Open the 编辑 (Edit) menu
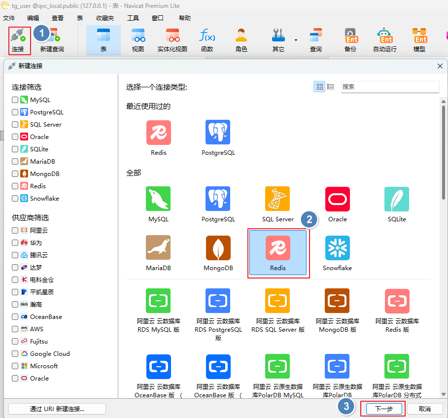Screen dimensions: 448x418 coord(33,18)
